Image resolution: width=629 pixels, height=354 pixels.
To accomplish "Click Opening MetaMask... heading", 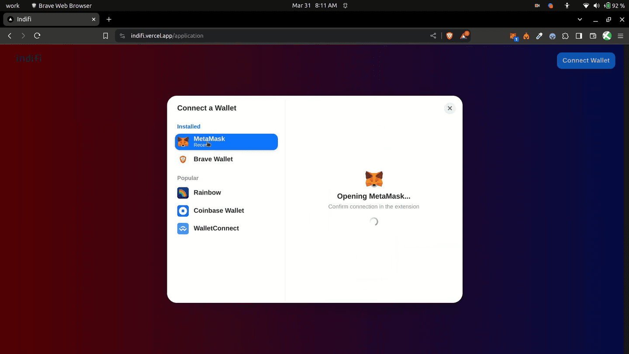I will click(x=374, y=197).
